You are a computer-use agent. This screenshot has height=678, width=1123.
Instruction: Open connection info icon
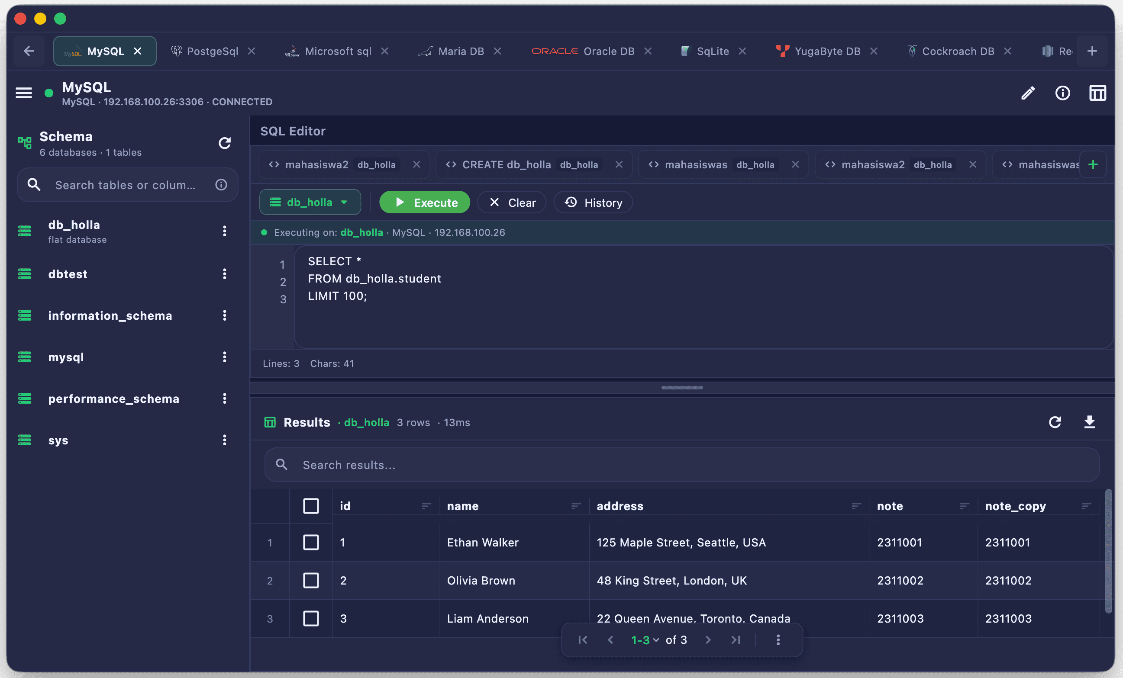tap(1062, 93)
